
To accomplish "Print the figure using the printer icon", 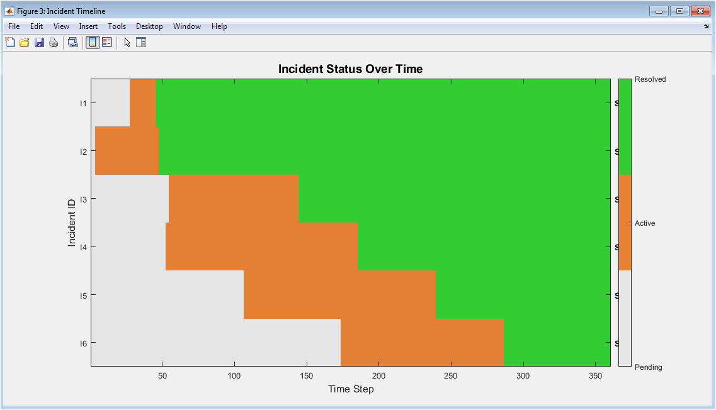I will pos(54,43).
